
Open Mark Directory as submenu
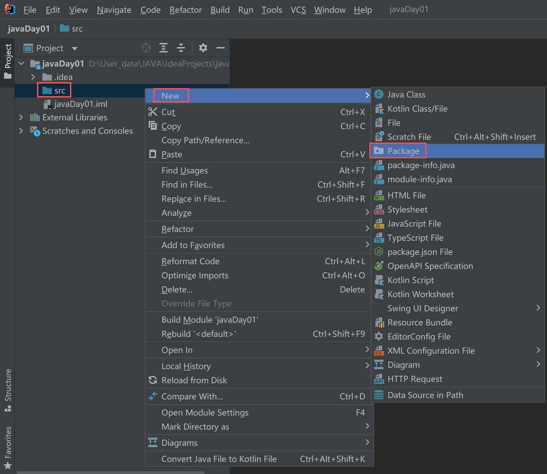point(259,427)
